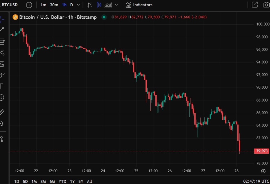Image resolution: width=270 pixels, height=184 pixels.
Task: Click the high value 82,772
Action: coord(137,17)
